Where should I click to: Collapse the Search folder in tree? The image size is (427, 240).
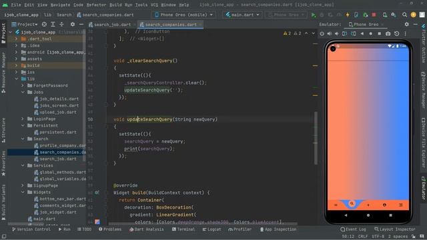coord(23,139)
